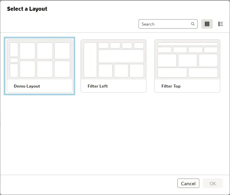Confirm with the OK button

[213, 183]
